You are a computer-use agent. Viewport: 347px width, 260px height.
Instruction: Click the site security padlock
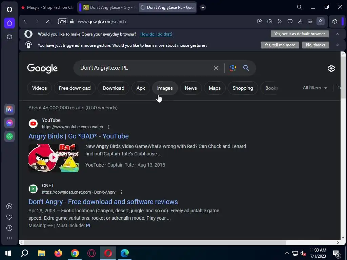click(x=72, y=21)
